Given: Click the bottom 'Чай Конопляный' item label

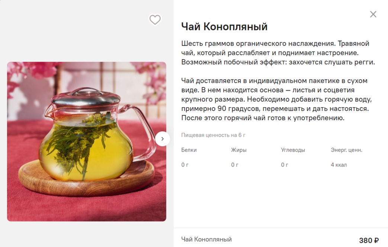Looking at the screenshot, I should [x=206, y=239].
